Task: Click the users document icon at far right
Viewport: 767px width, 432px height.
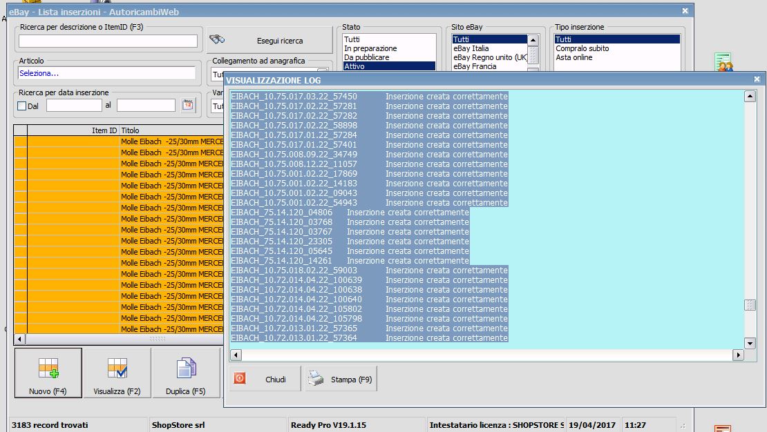Action: (x=723, y=62)
